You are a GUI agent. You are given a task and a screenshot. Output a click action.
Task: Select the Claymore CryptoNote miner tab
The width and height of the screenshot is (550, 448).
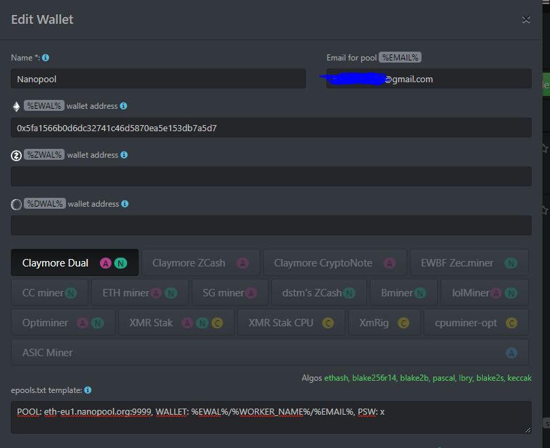pyautogui.click(x=335, y=263)
